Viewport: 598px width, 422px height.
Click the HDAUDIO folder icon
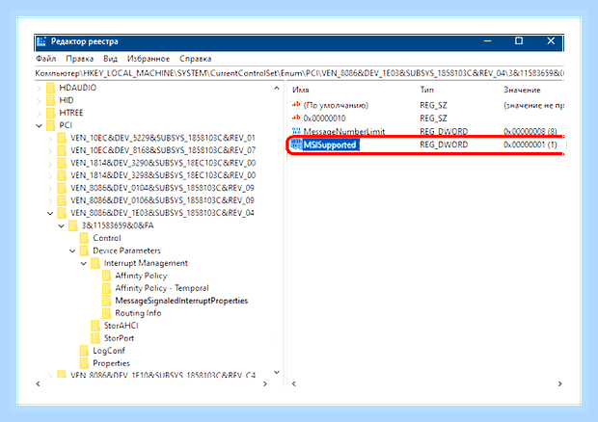50,88
